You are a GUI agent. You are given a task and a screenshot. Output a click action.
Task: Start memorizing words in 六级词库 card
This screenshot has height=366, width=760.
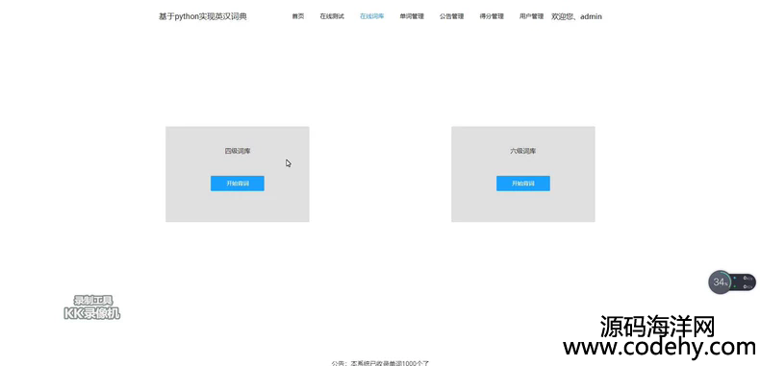(523, 183)
